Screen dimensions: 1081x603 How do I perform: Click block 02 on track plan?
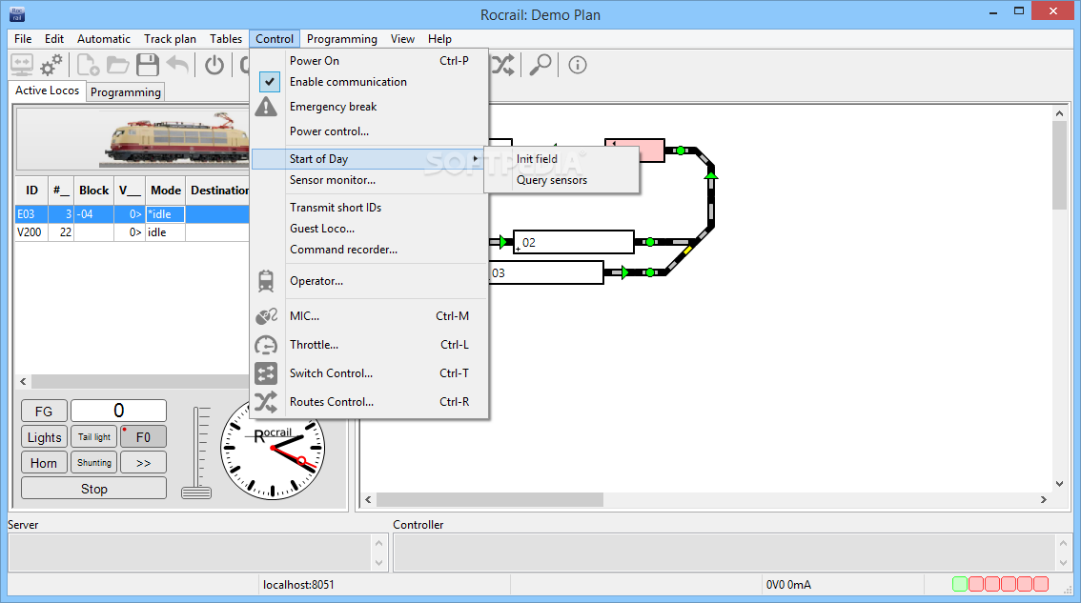(574, 243)
